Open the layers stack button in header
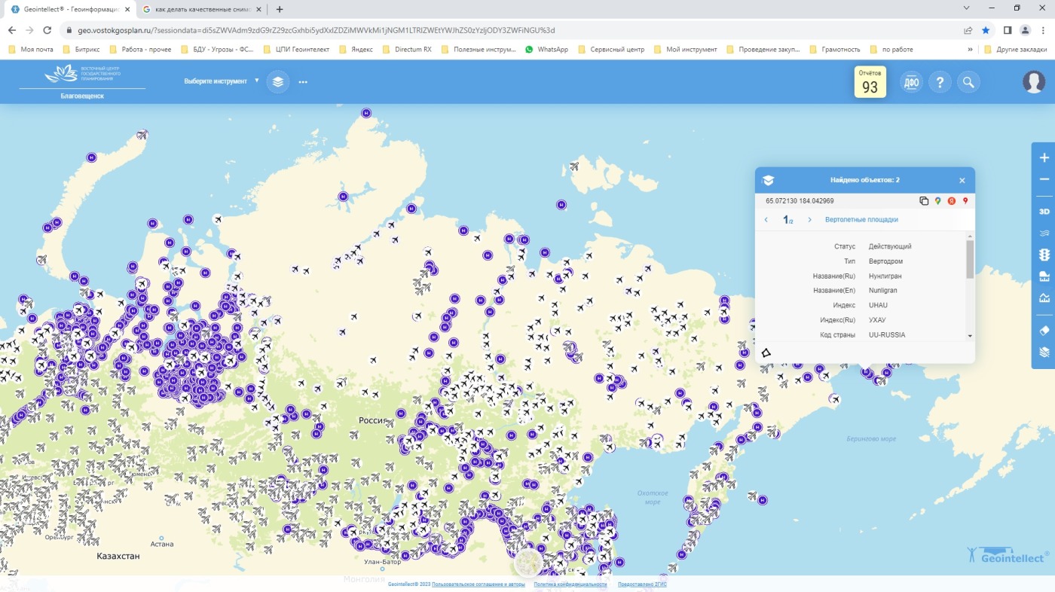Image resolution: width=1055 pixels, height=592 pixels. click(x=278, y=81)
